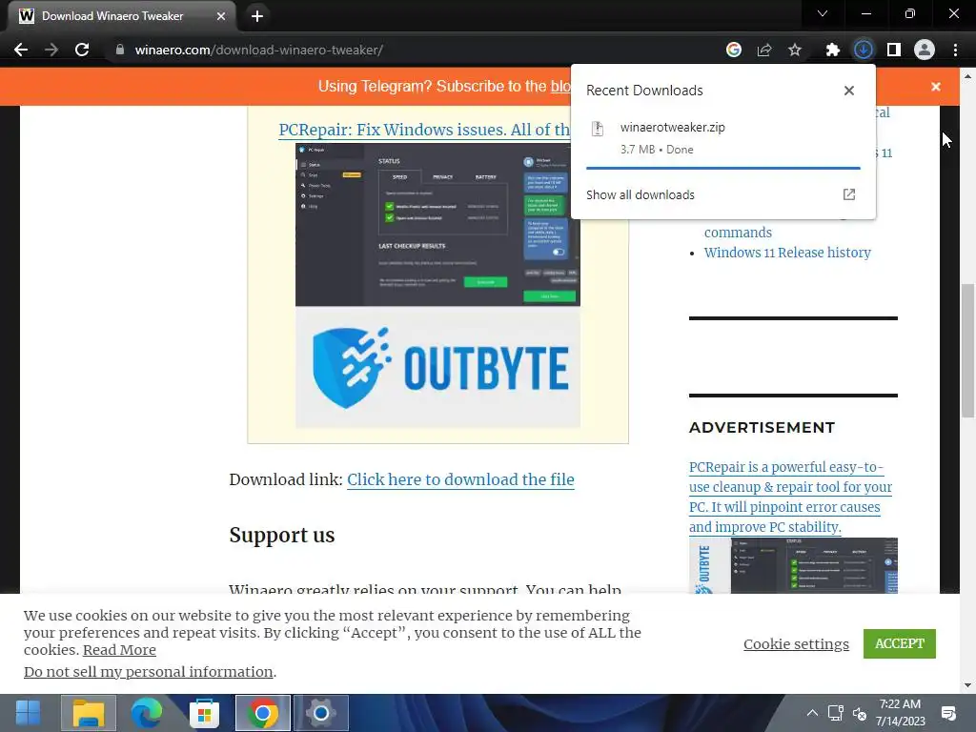Open the Extensions puzzle icon
This screenshot has width=976, height=732.
coord(833,50)
